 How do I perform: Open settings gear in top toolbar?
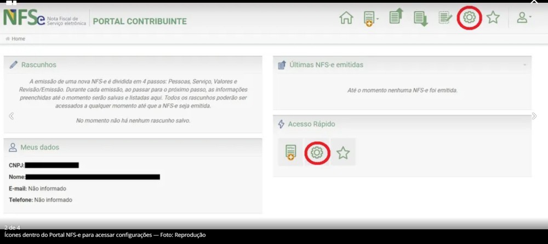[x=470, y=17]
